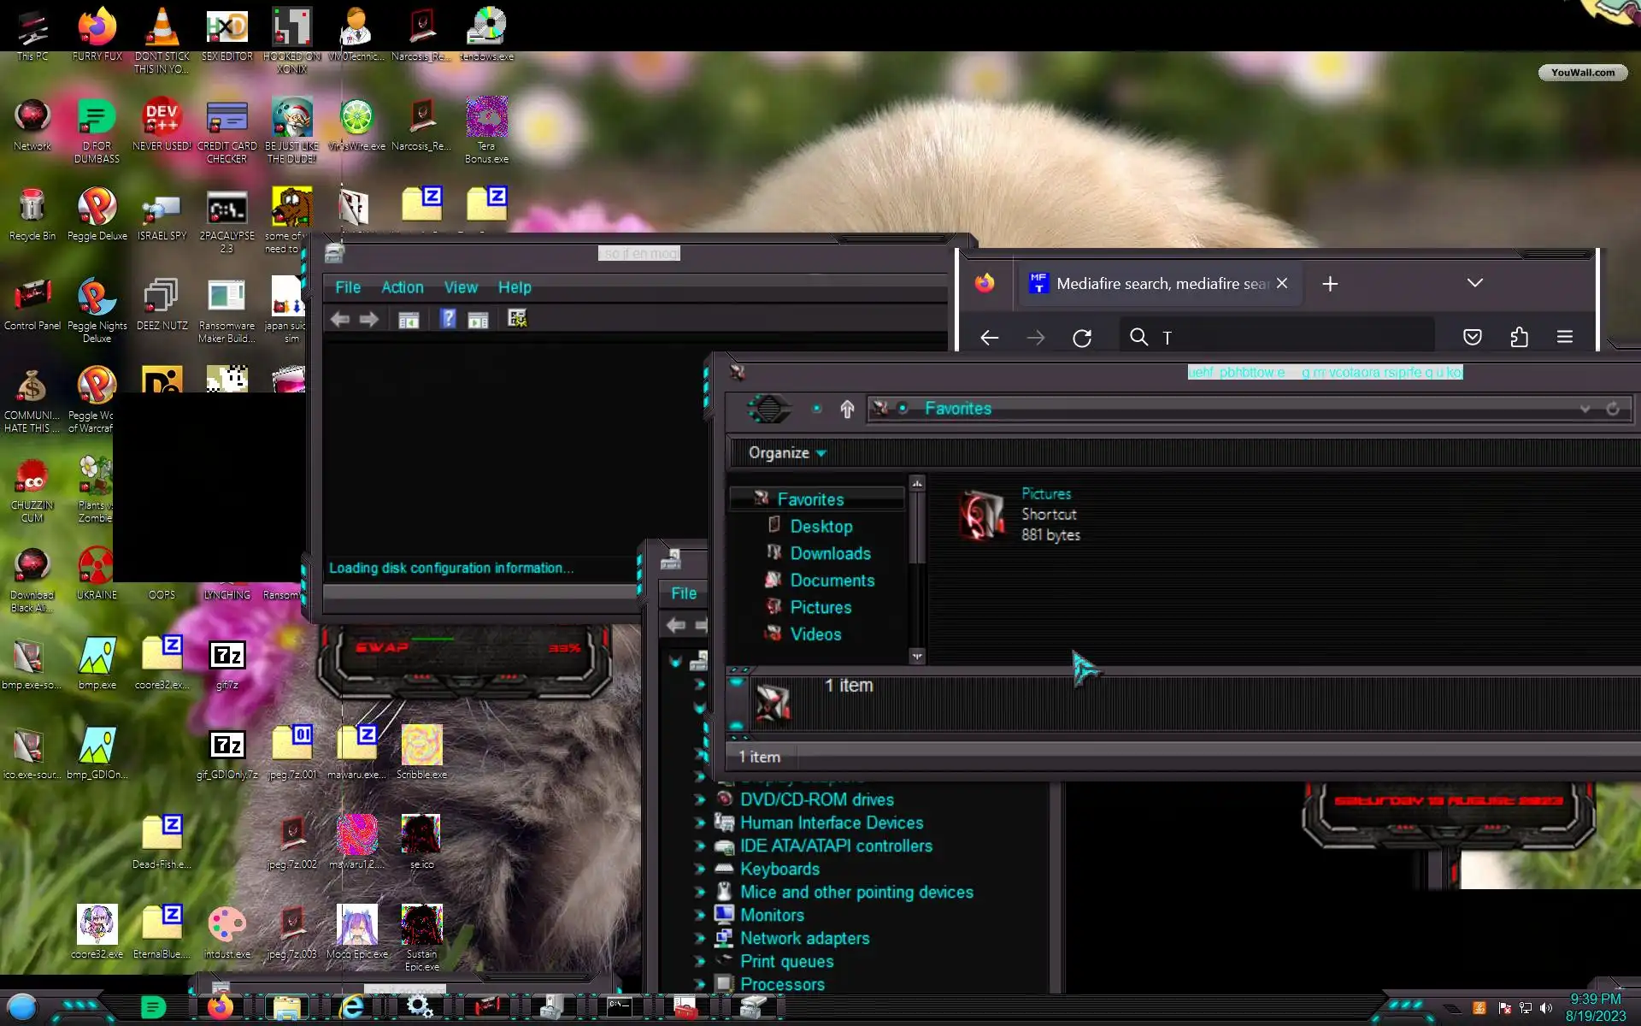
Task: Expand the Keyboards device category
Action: click(700, 869)
